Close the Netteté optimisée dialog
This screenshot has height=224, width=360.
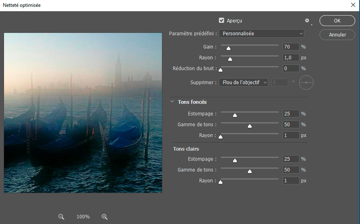(x=353, y=5)
